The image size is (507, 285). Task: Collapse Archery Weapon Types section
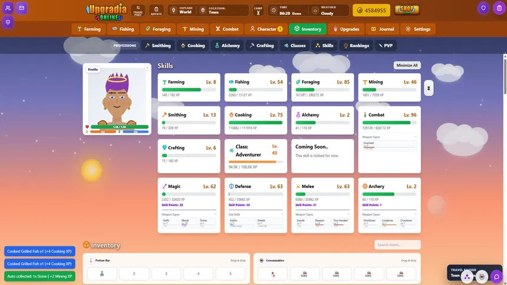(x=416, y=214)
